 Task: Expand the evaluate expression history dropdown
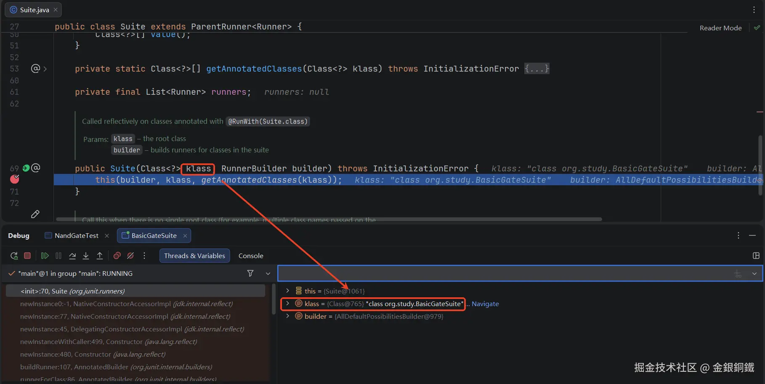click(754, 274)
